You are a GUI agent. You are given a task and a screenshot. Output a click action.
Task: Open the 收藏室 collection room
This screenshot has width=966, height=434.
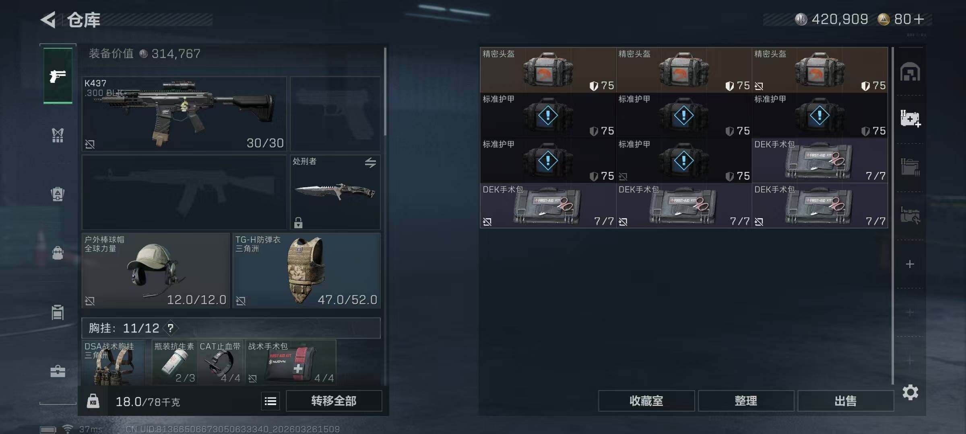point(646,401)
